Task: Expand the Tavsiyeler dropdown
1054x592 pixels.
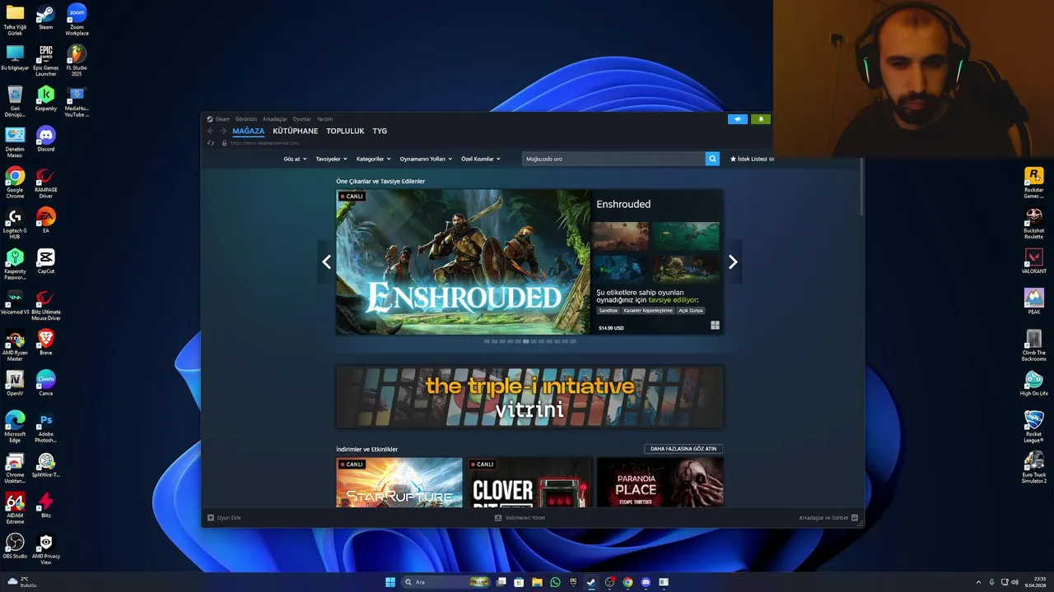Action: 331,159
